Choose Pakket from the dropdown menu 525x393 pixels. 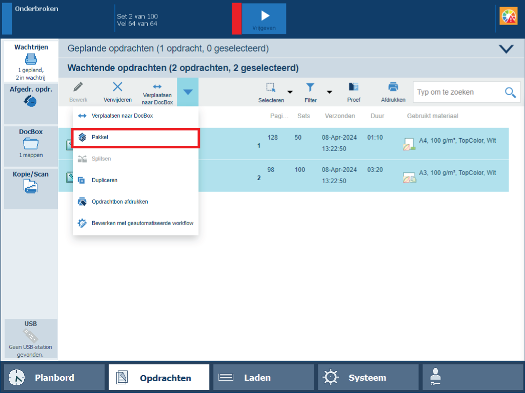click(135, 137)
